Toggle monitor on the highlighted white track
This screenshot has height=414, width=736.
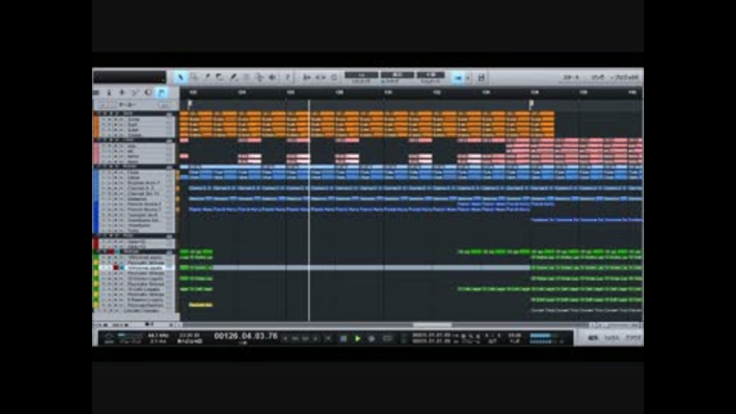(x=122, y=268)
